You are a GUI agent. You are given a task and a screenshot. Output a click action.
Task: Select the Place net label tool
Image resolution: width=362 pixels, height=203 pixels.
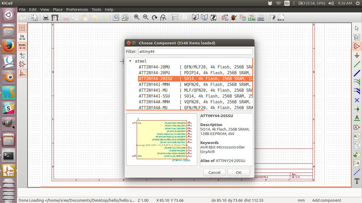click(357, 118)
